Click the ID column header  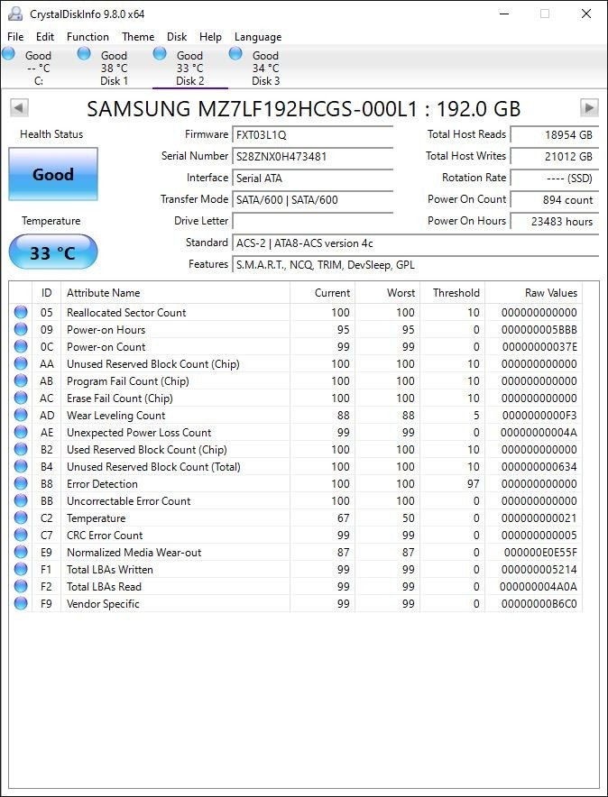[46, 293]
